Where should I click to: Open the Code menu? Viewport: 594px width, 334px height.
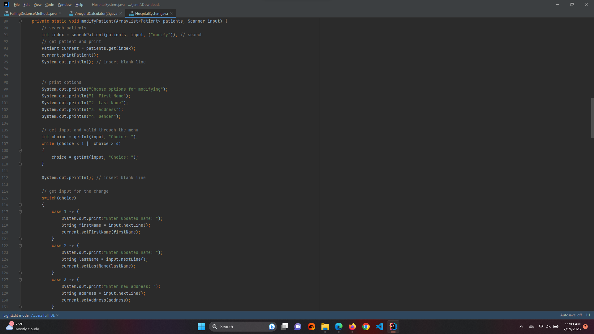coord(49,4)
